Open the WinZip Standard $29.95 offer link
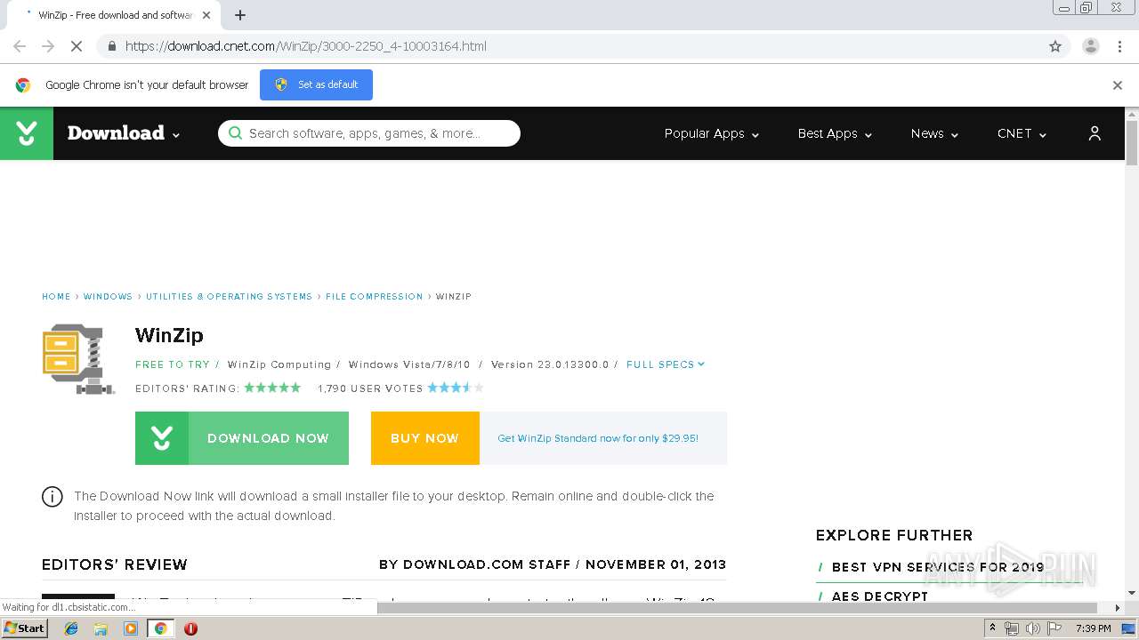Screen dimensions: 1139x640 [598, 438]
